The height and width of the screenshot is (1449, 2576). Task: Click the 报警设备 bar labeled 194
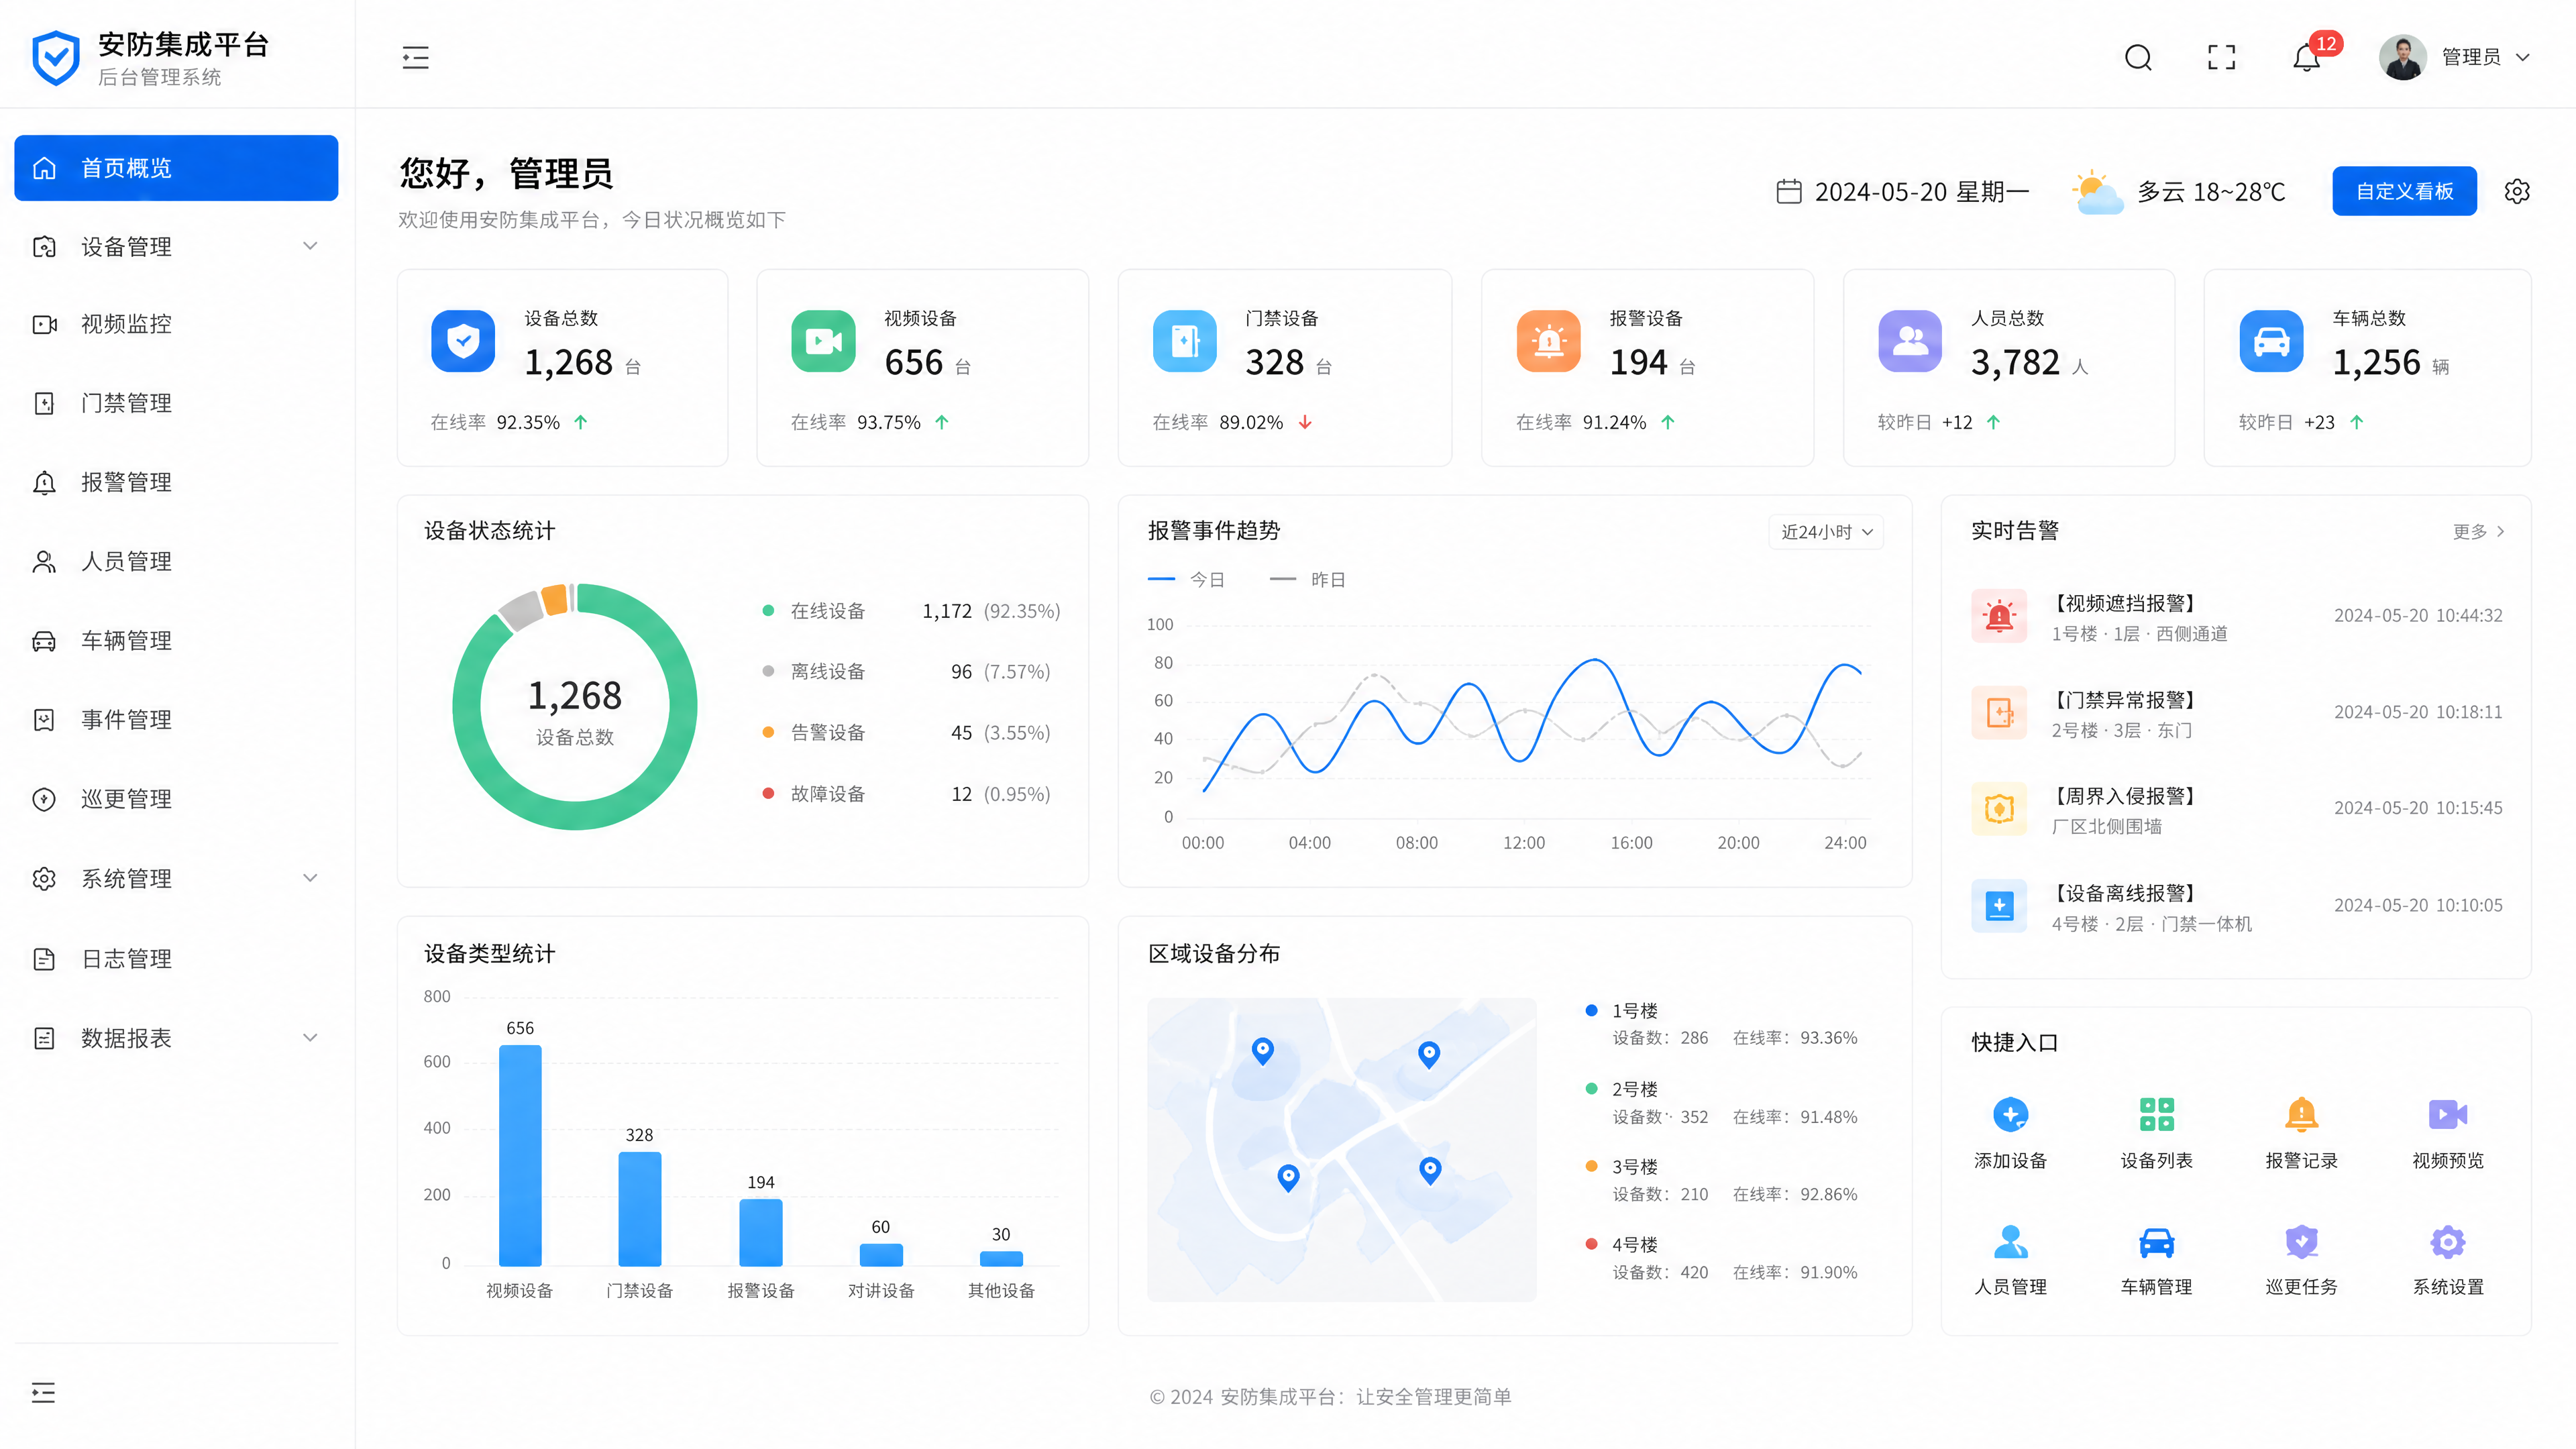761,1232
